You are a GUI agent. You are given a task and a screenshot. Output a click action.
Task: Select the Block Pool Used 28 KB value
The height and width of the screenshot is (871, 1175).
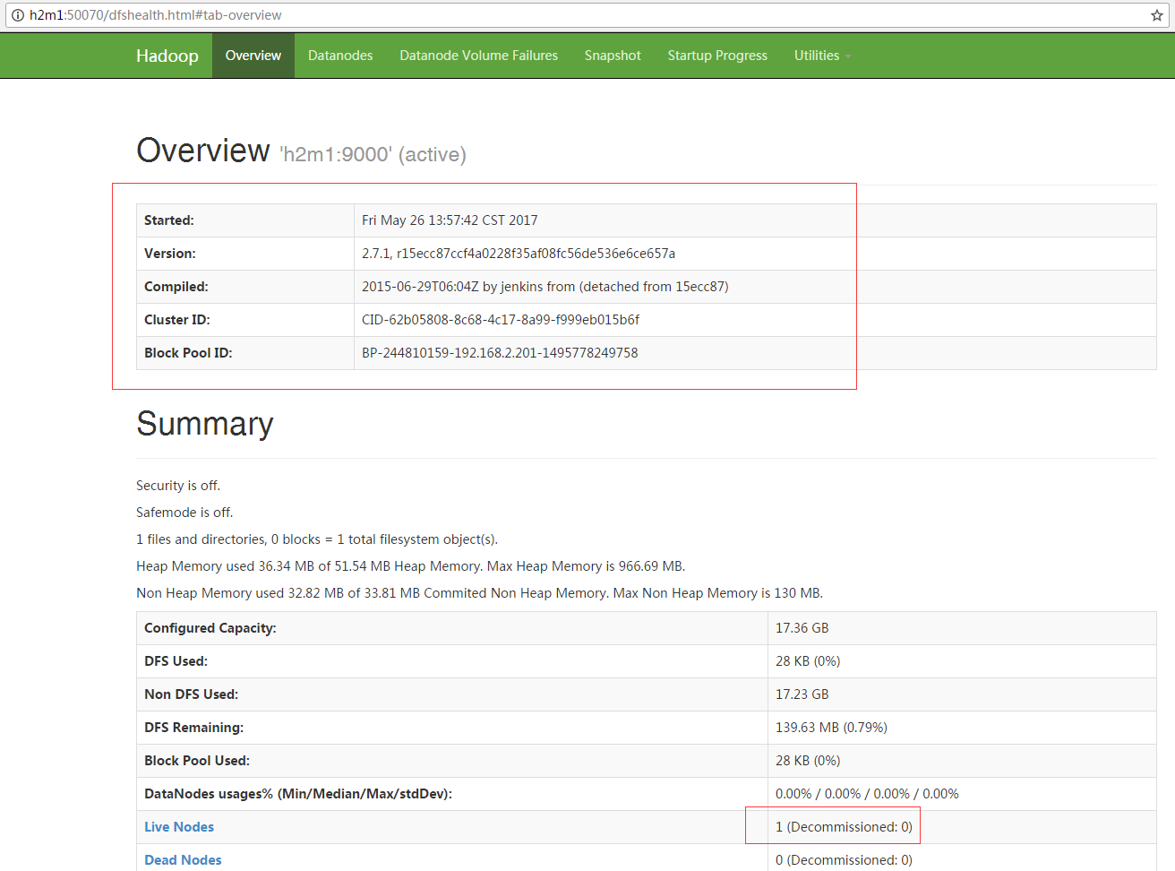coord(808,761)
